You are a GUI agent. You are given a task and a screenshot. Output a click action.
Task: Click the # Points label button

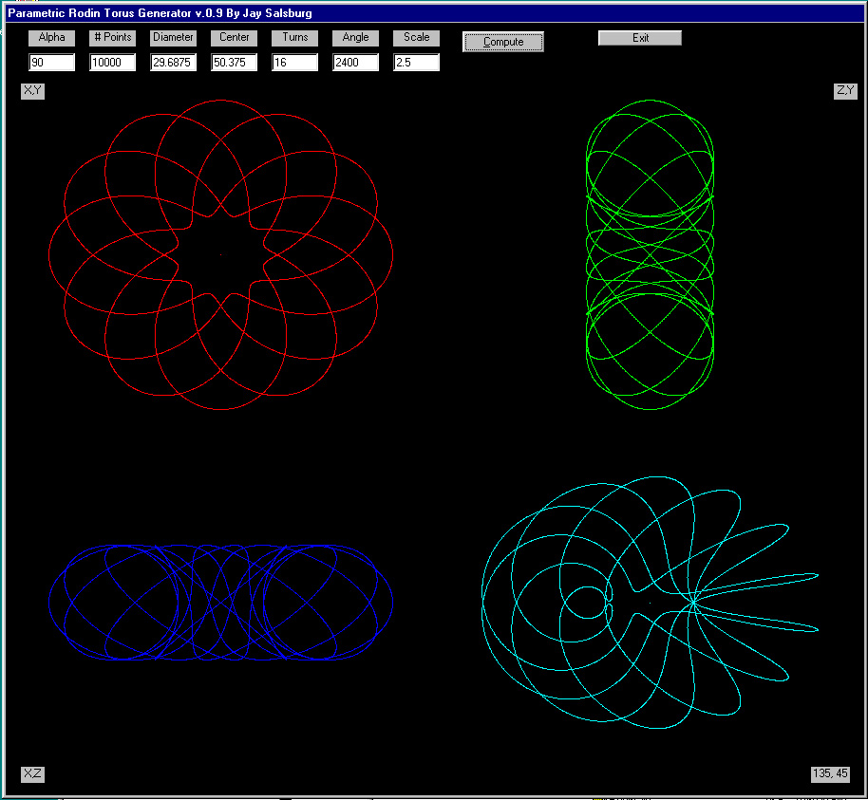click(112, 38)
